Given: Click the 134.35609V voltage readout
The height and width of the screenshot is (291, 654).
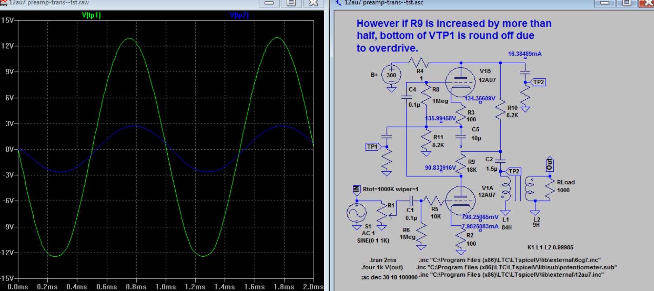Looking at the screenshot, I should tap(480, 98).
